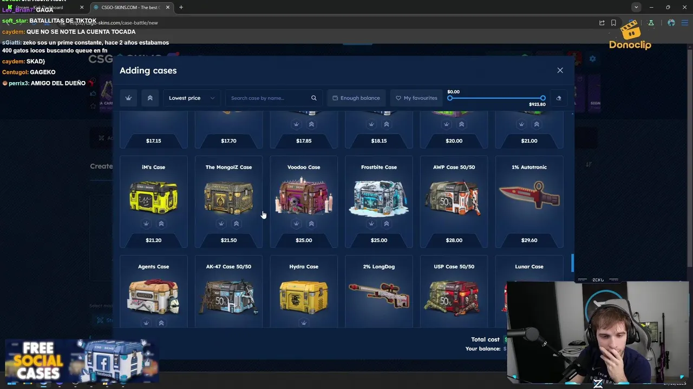Click crown icon above the $20.00 price

point(446,124)
